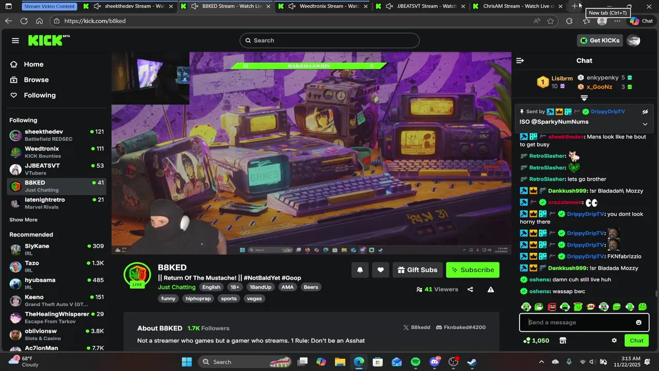This screenshot has height=371, width=659.
Task: Click the B8KED live avatar
Action: pyautogui.click(x=137, y=275)
